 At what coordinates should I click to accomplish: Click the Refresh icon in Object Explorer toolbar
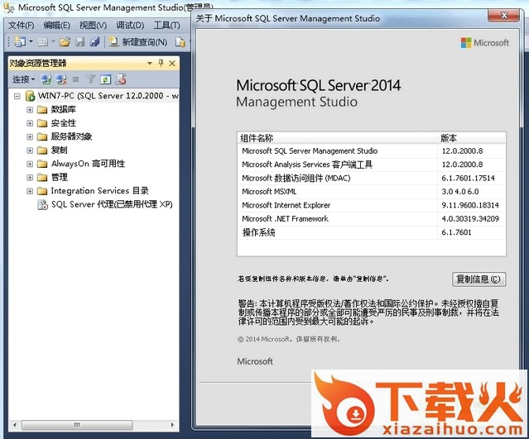point(106,79)
